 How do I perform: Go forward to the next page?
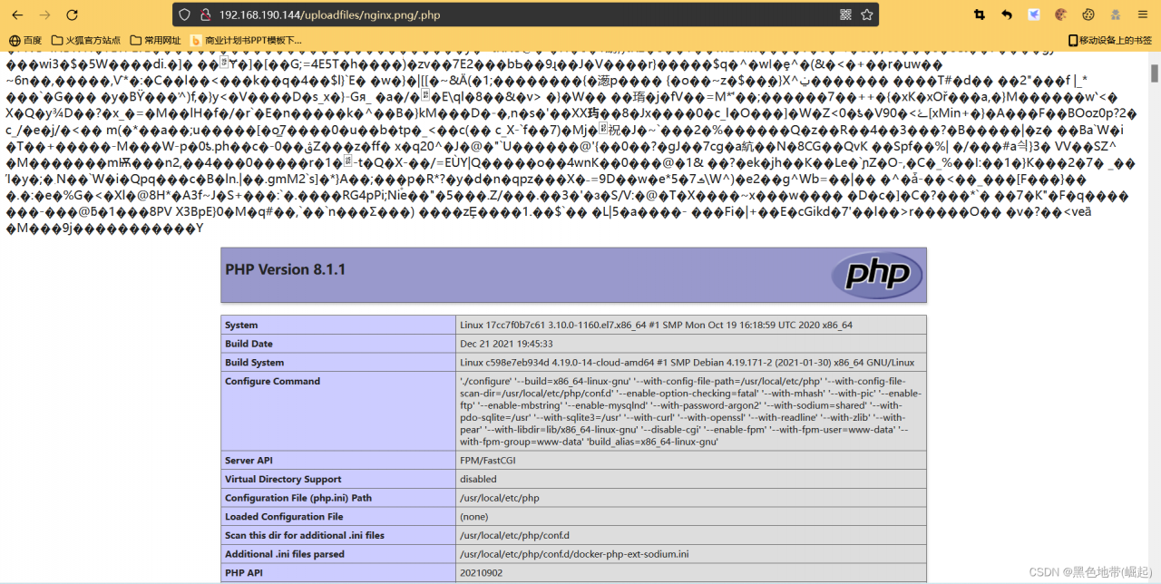[x=44, y=15]
